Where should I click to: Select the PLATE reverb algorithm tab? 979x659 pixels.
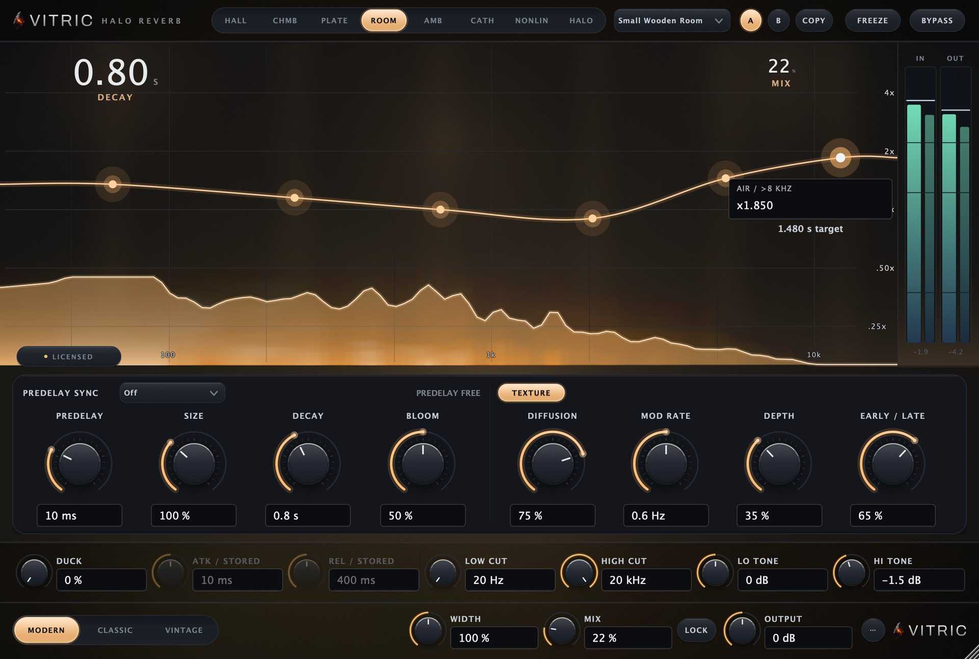click(x=334, y=20)
